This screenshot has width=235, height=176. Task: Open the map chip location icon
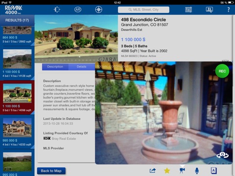57,10
